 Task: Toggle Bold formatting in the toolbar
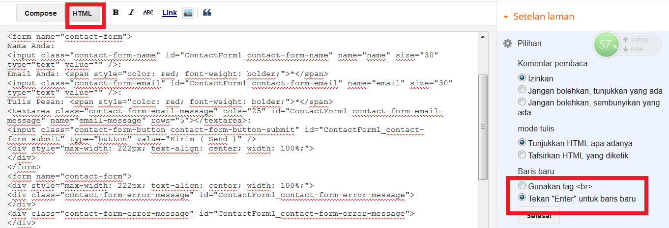(116, 13)
